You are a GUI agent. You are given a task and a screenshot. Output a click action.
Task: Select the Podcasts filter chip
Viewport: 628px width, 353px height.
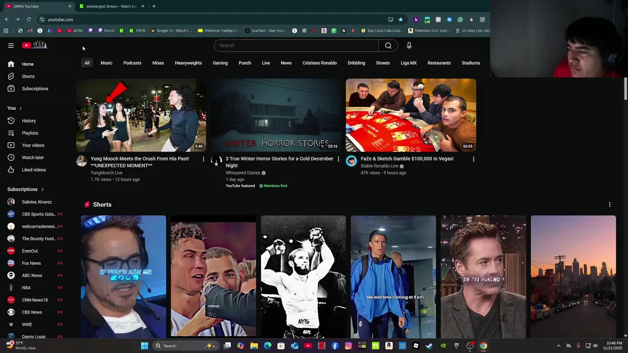(132, 63)
